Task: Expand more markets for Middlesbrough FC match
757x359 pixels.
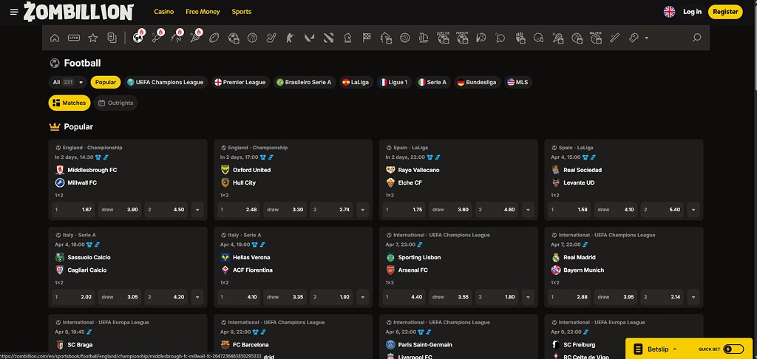Action: pos(197,210)
